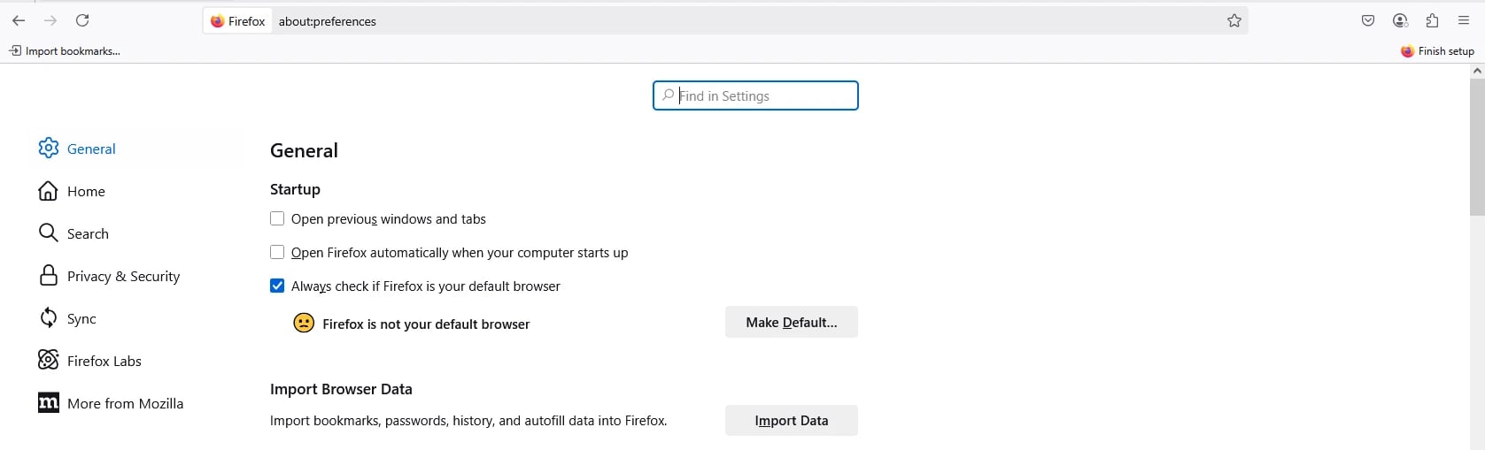Viewport: 1485px width, 450px height.
Task: Click the magnifier icon in Find in Settings
Action: pyautogui.click(x=669, y=95)
